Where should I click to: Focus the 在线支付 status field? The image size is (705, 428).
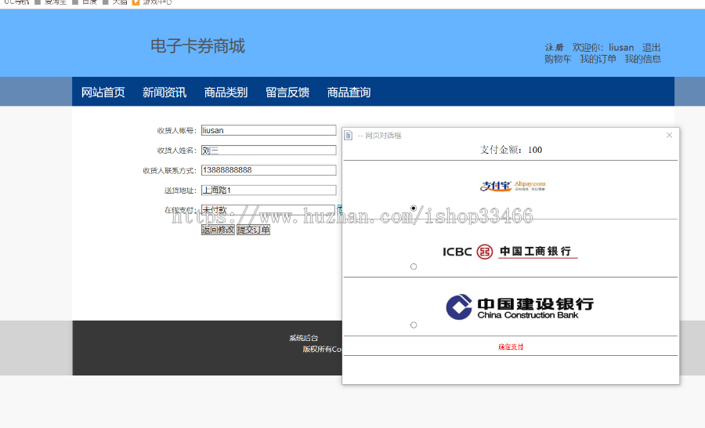point(268,210)
